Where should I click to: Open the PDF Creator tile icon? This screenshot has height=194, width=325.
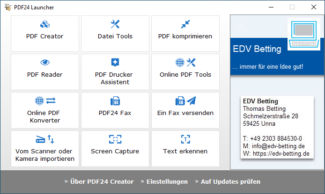(x=45, y=24)
